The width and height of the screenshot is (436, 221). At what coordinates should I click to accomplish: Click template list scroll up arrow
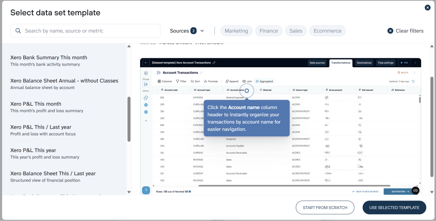point(129,46)
